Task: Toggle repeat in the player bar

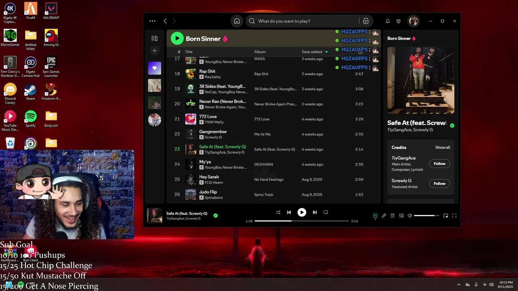Action: point(326,212)
